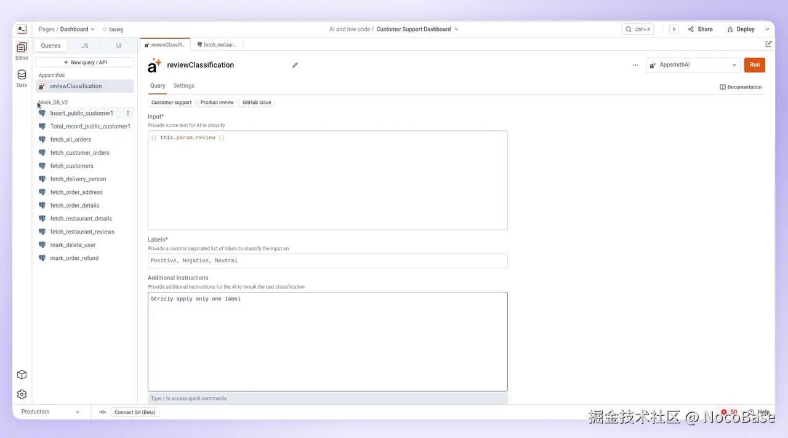Switch to the UI tab
This screenshot has width=788, height=438.
[x=119, y=45]
